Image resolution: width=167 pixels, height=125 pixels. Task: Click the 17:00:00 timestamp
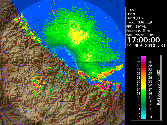point(144,40)
